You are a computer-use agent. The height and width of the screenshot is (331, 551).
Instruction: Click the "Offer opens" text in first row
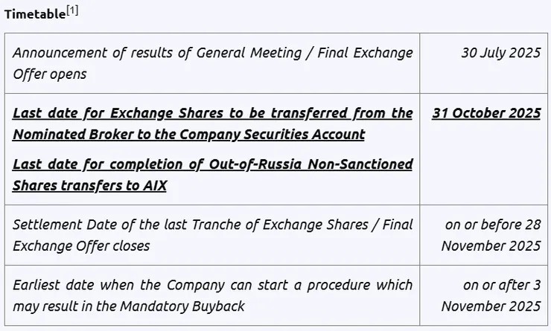[50, 74]
